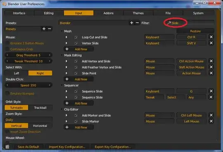Click Save As Default
Viewport: 223px width, 152px height.
(28, 147)
